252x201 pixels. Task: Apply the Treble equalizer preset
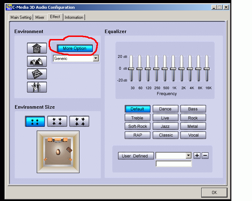point(138,118)
